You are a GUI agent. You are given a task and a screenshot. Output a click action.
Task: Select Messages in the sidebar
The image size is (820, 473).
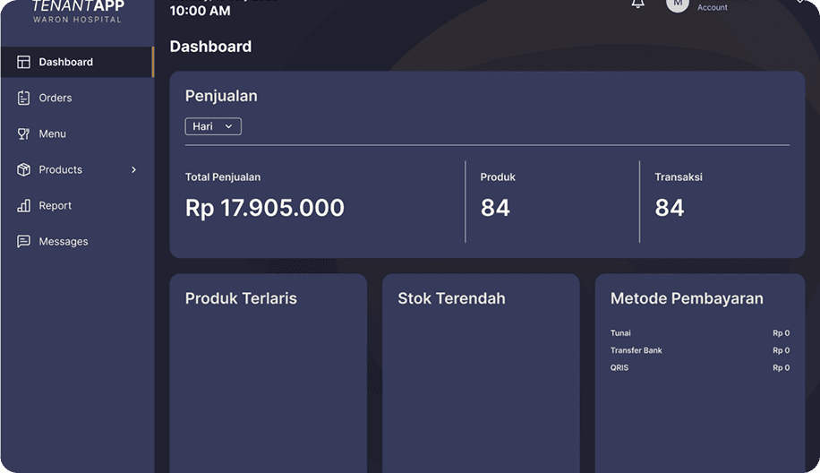coord(64,241)
